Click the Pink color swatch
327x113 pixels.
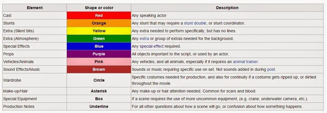[x=99, y=62]
